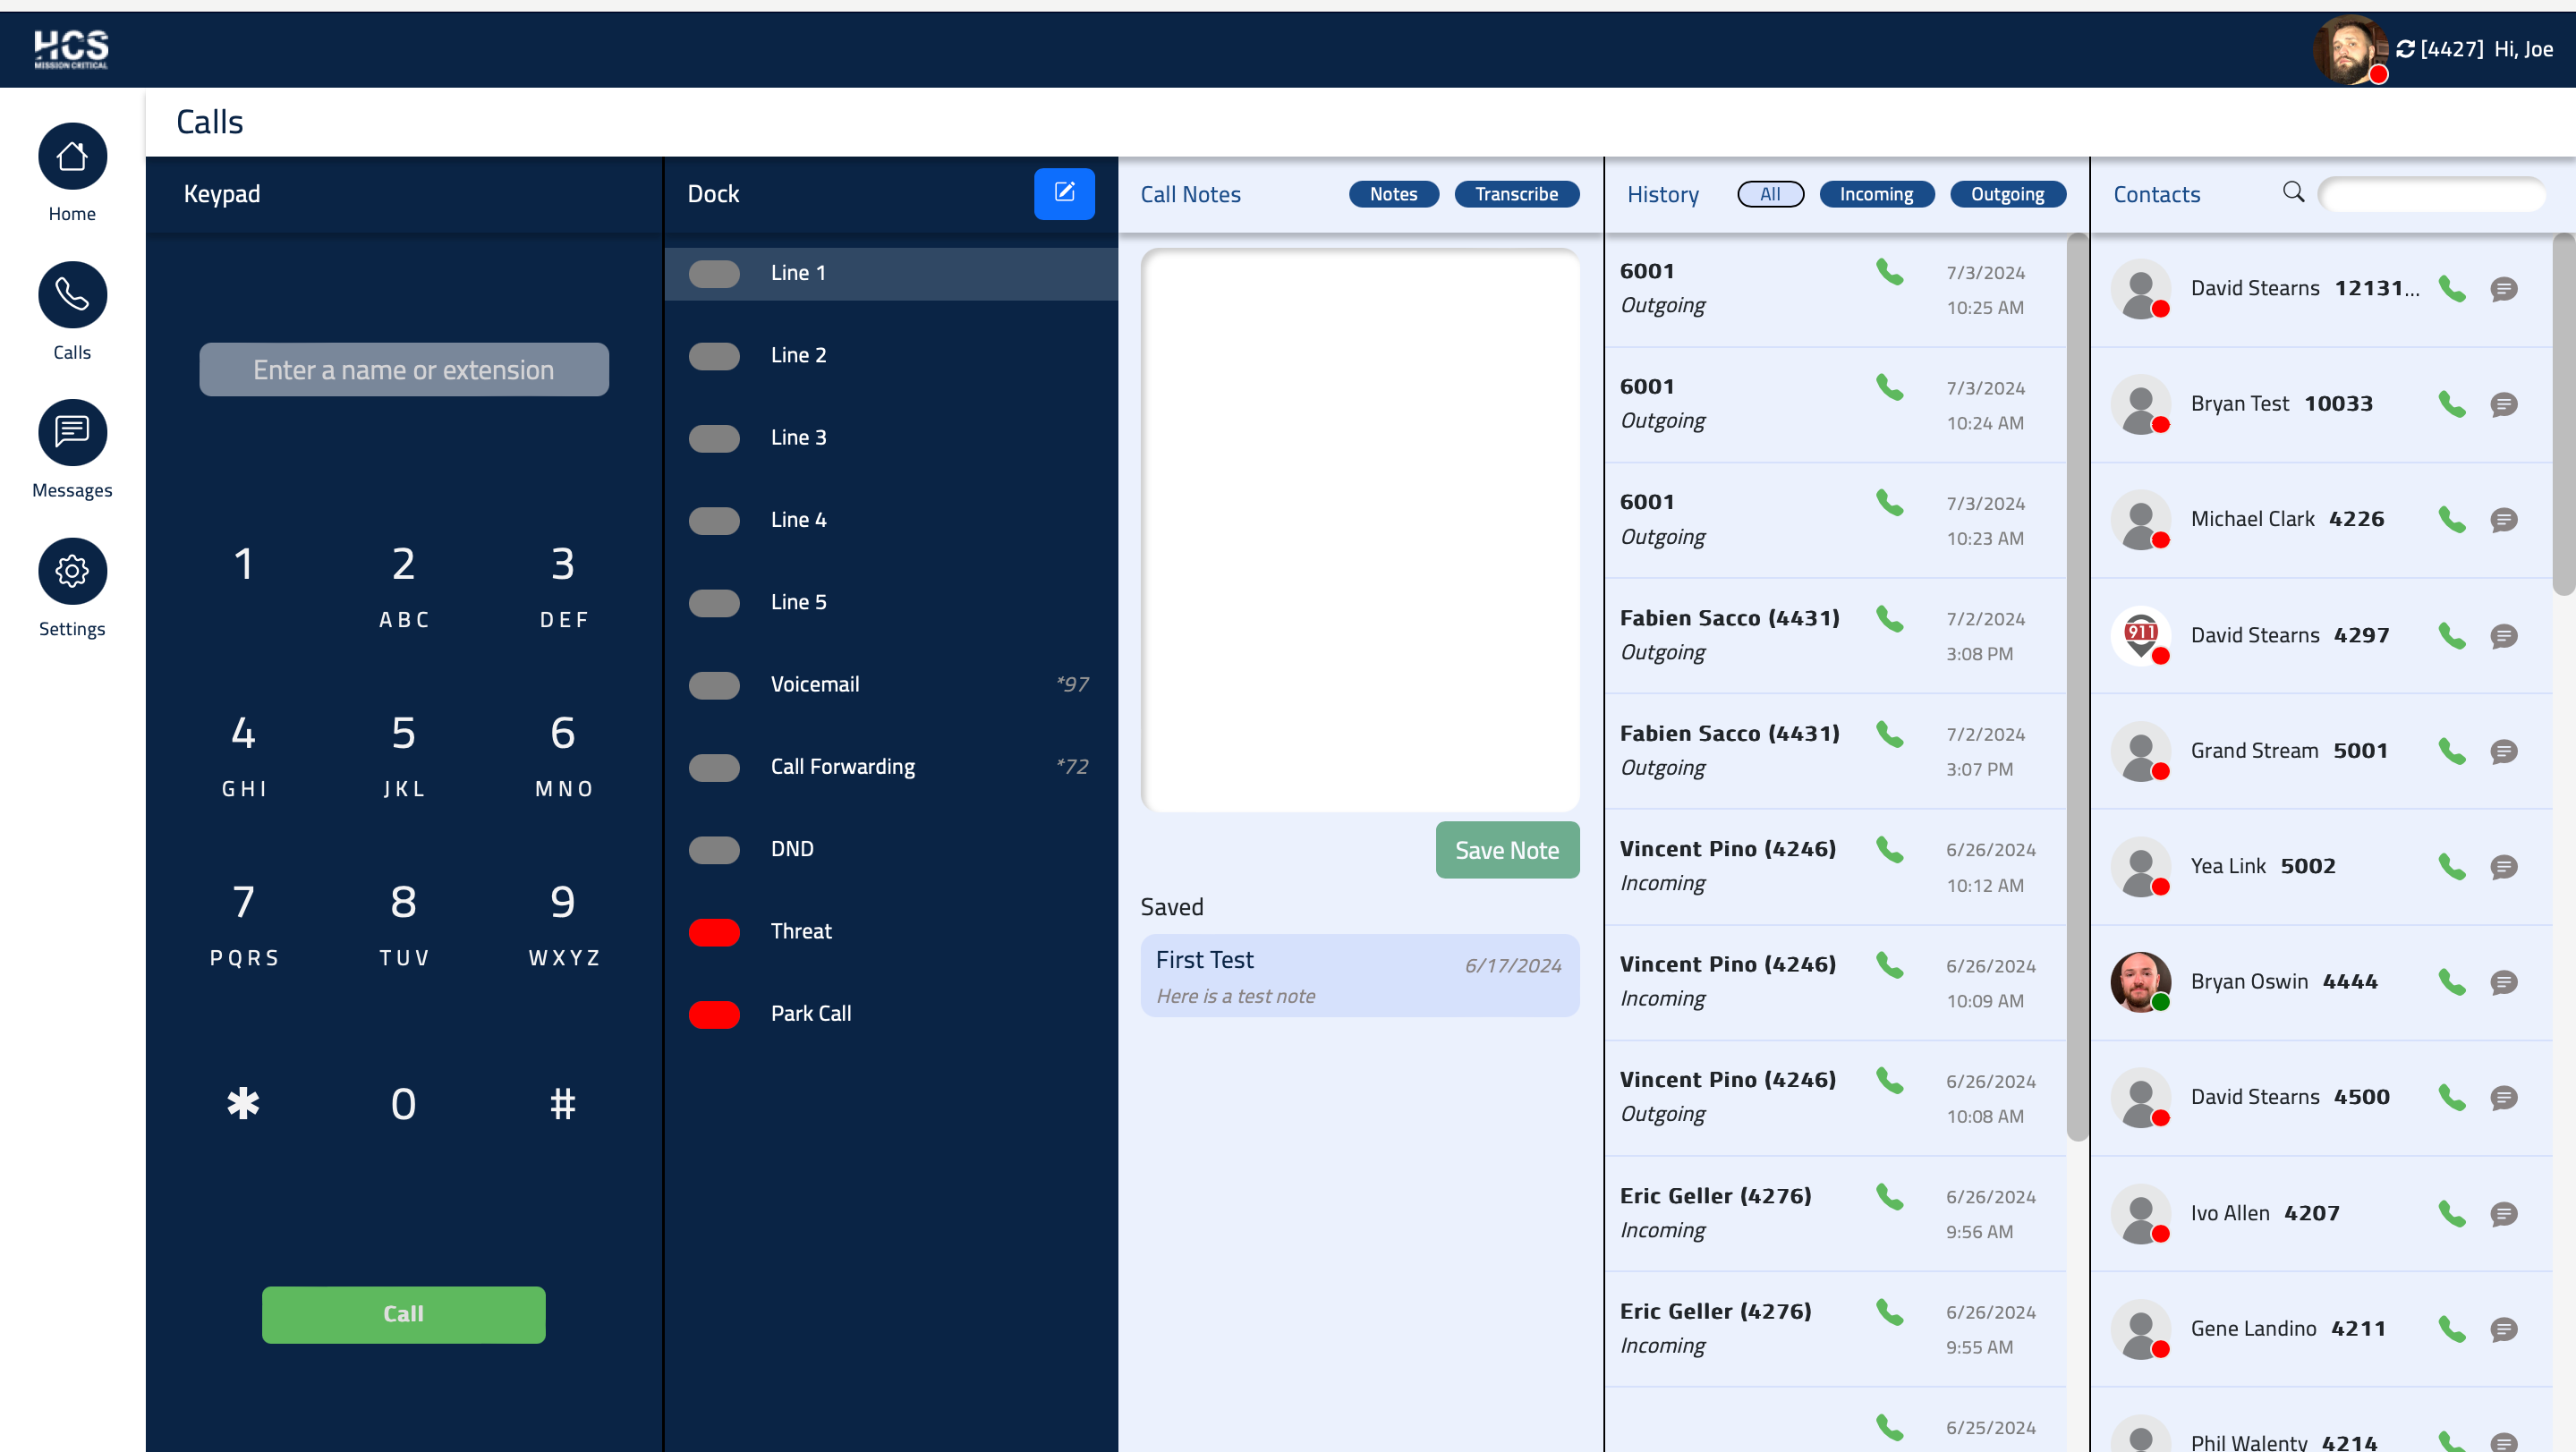Open the saved First Test note

[1359, 976]
